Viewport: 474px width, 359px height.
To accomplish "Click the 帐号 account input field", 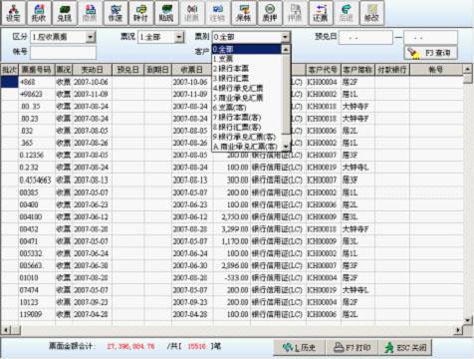I will pos(63,52).
